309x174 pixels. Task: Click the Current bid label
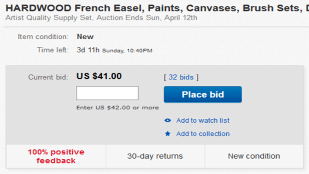tap(48, 77)
